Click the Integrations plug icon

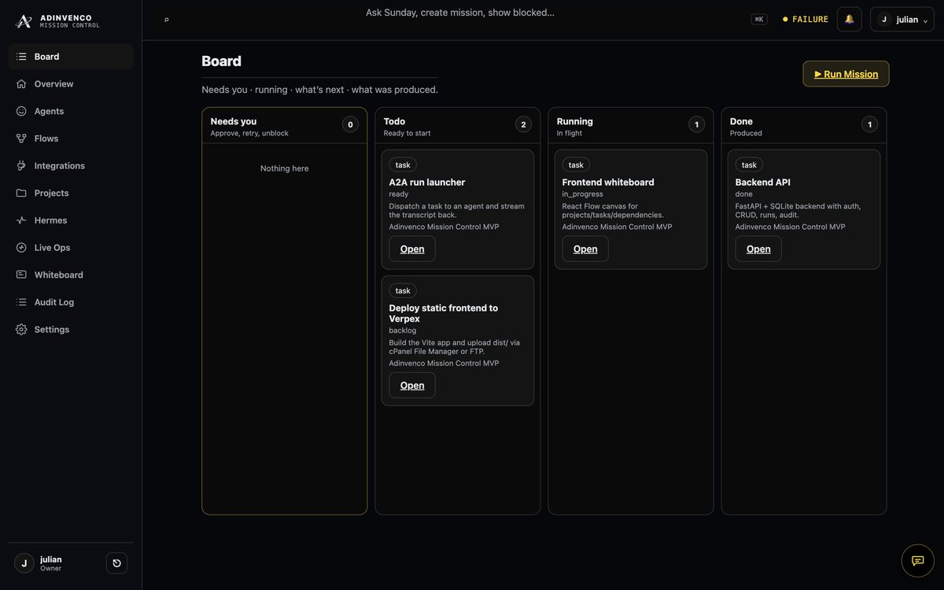pos(21,166)
